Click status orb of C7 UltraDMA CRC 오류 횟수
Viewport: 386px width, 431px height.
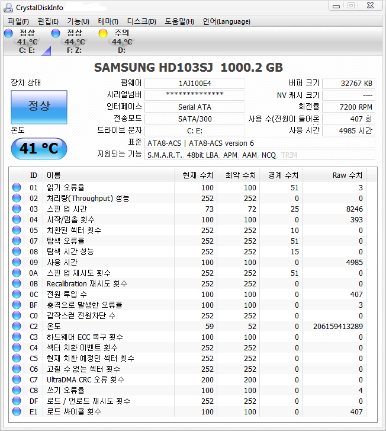17,379
